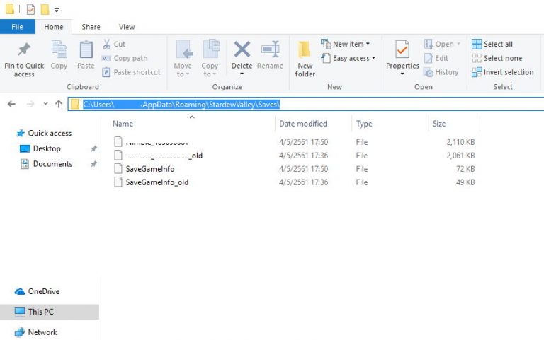Select the SaveGameInfo_old file
Image resolution: width=544 pixels, height=340 pixels.
(x=294, y=182)
